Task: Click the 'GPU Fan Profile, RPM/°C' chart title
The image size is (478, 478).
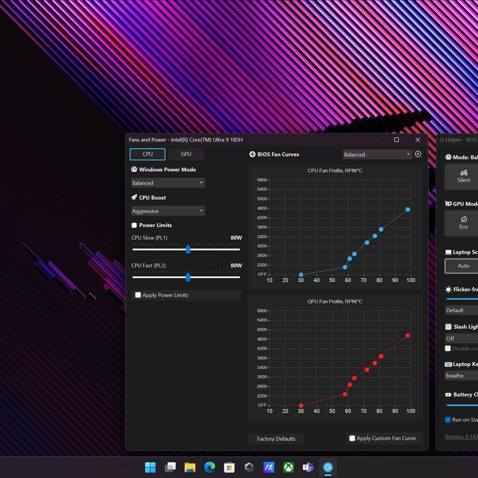Action: [x=335, y=301]
